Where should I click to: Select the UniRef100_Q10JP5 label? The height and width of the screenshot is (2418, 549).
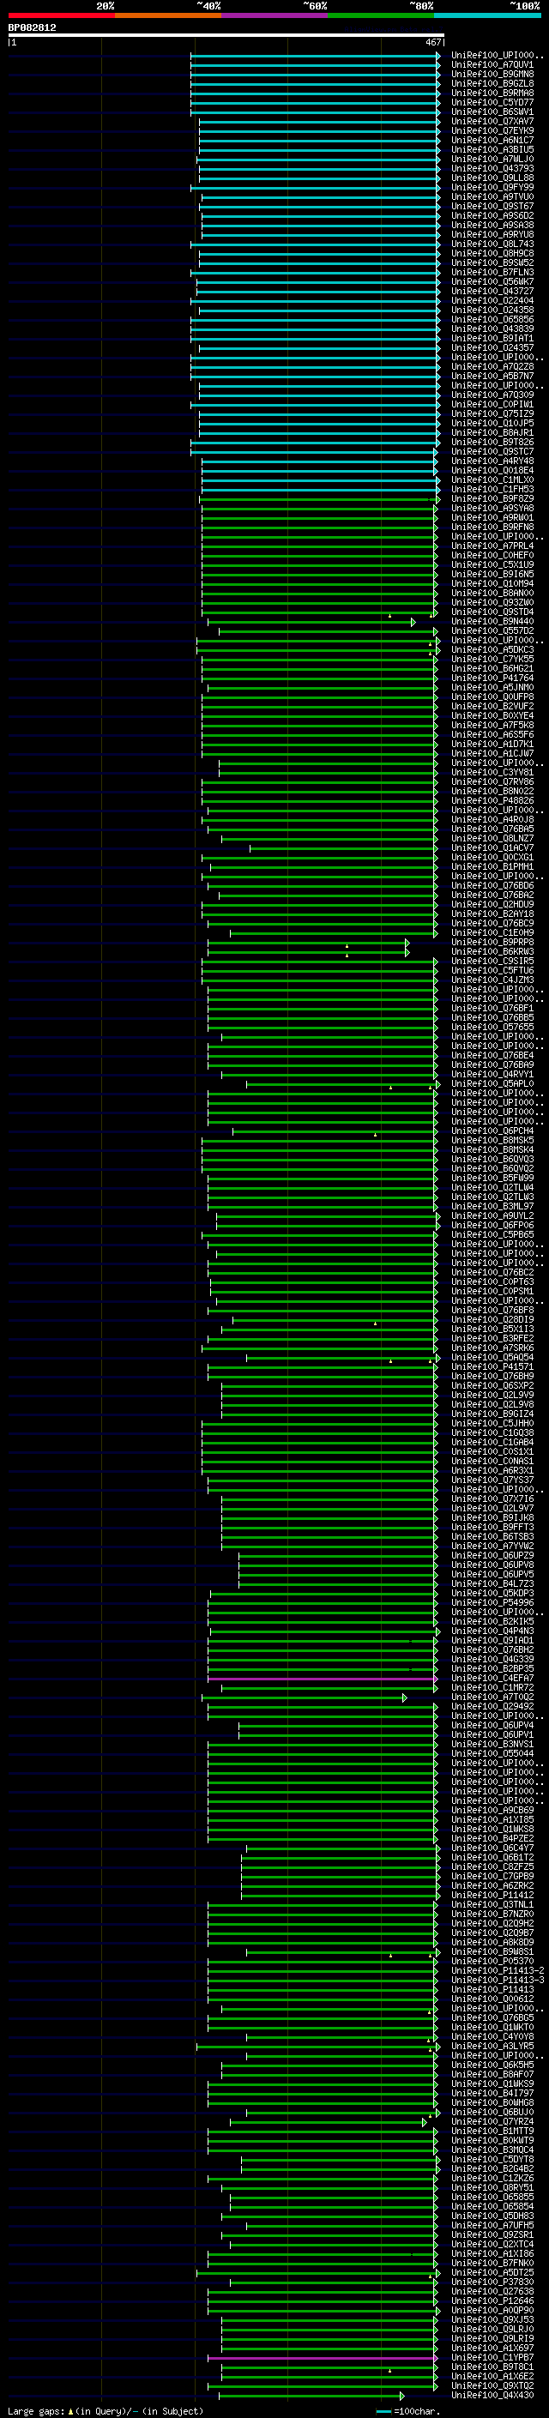coord(492,422)
